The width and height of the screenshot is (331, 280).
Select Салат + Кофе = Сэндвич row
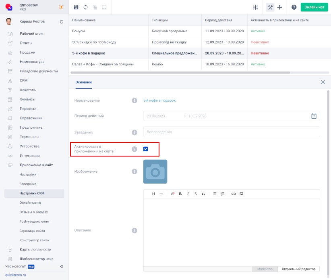[x=200, y=64]
